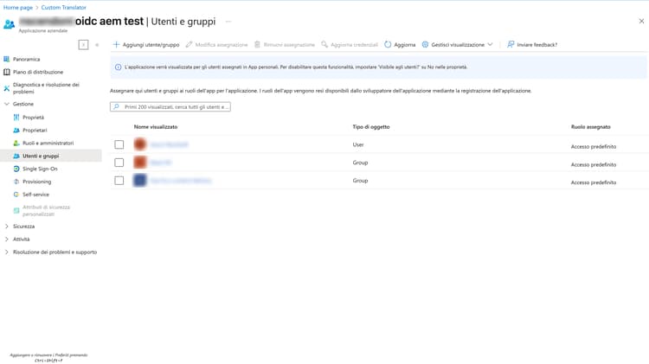This screenshot has width=649, height=364.
Task: Collapse the sidebar with double-chevron icon
Action: tap(97, 45)
